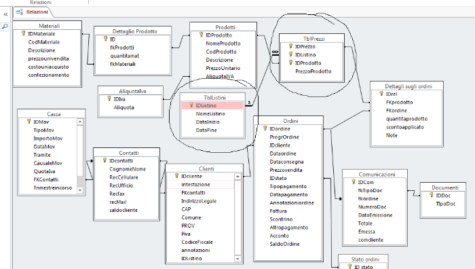Screen dimensions: 475x269
Task: Click the key icon beside IDDoc
Action: 432,195
